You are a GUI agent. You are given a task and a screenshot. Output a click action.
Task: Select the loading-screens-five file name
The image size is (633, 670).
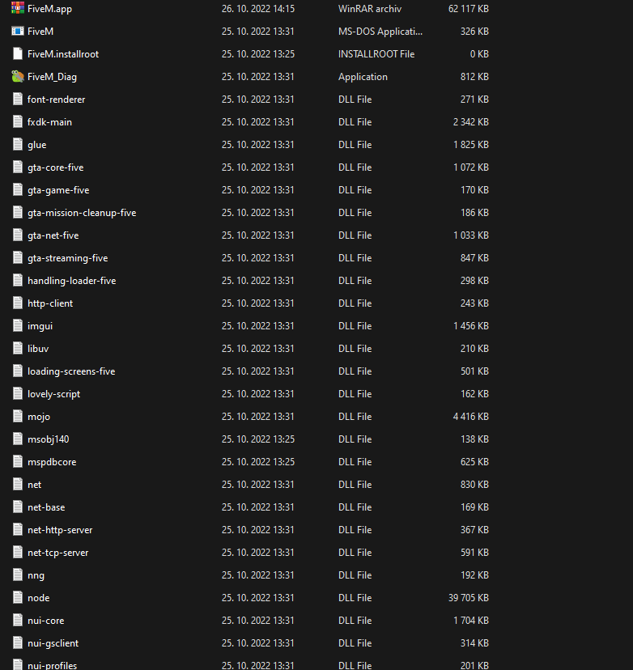click(71, 371)
